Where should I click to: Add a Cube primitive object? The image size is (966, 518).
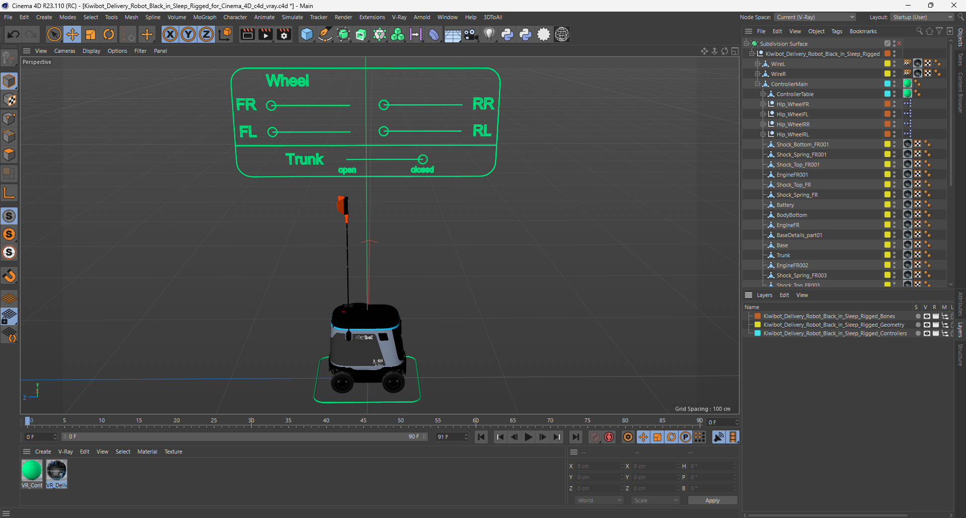pos(307,34)
